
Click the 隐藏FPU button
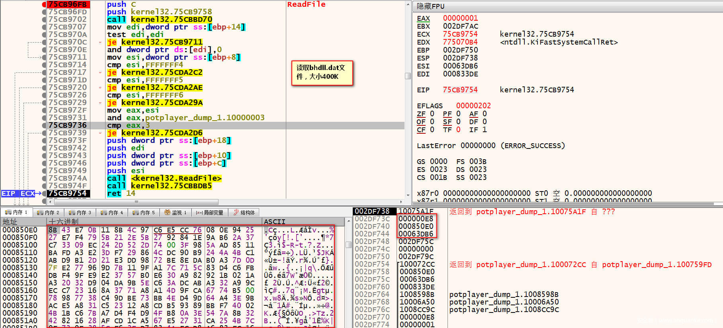pos(430,6)
